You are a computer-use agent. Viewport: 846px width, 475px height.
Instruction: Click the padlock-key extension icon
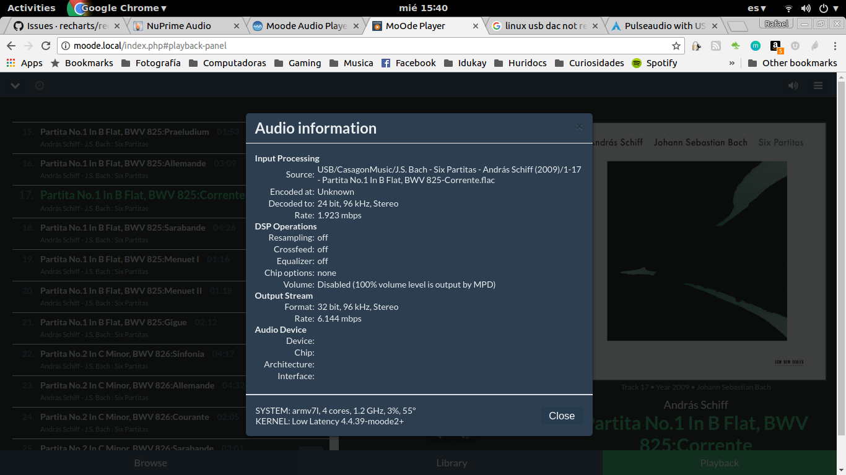pos(696,46)
